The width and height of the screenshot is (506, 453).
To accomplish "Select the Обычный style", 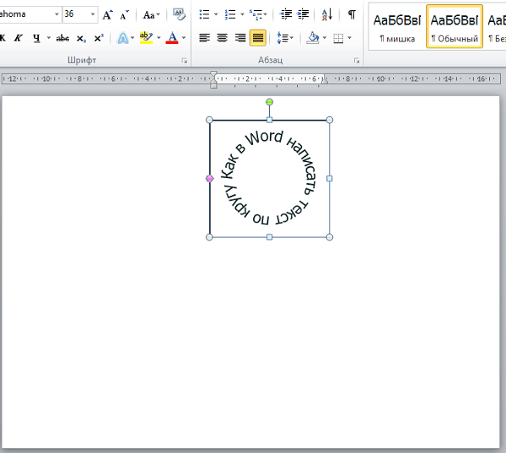I will [x=455, y=26].
